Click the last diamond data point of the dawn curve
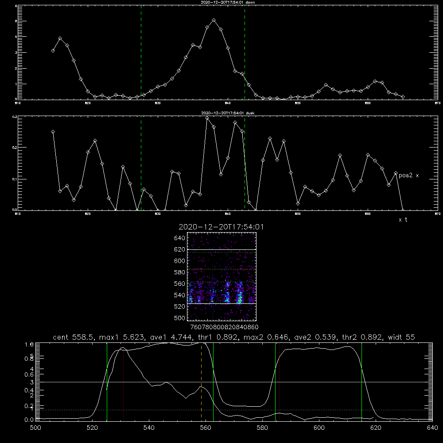The height and width of the screenshot is (443, 443). coord(403,97)
